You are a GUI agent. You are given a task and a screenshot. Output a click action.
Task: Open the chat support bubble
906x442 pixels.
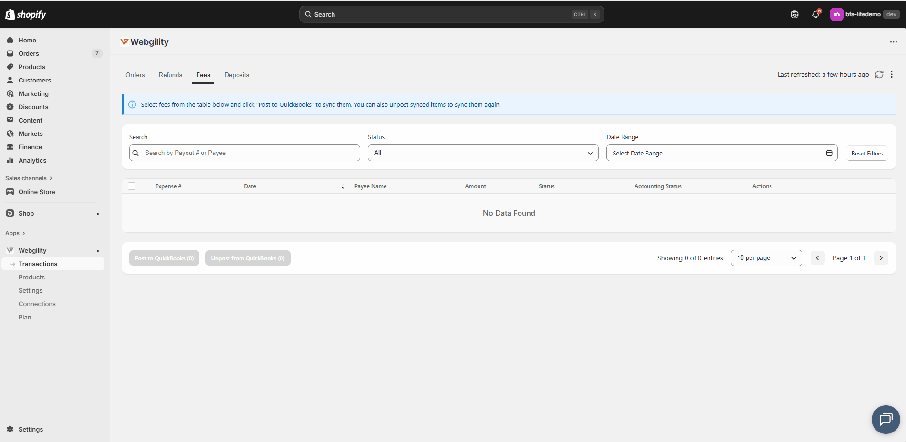click(885, 420)
